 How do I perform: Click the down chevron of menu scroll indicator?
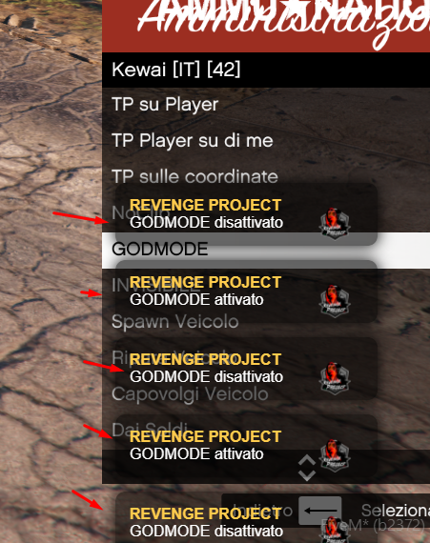click(307, 475)
